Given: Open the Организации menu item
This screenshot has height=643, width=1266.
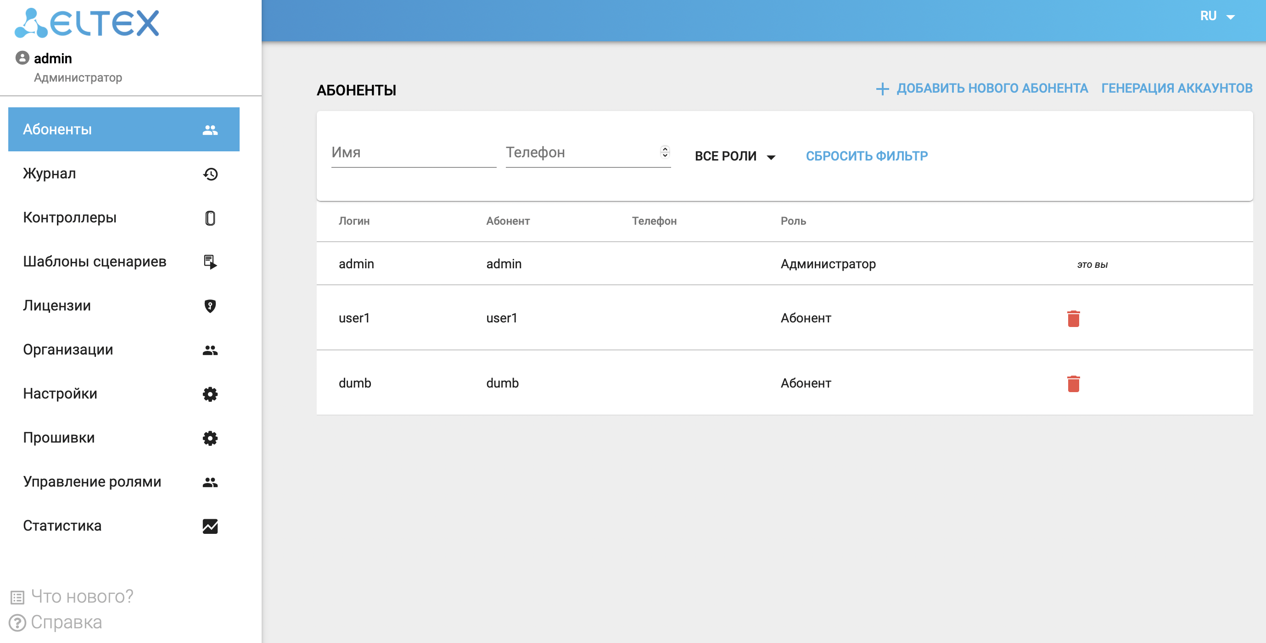Looking at the screenshot, I should [x=68, y=350].
